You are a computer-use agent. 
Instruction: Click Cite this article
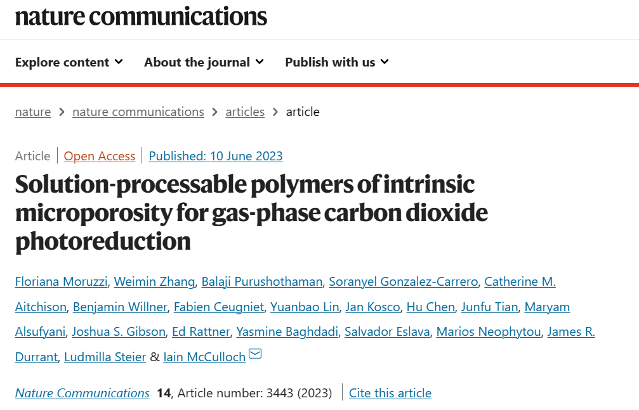pyautogui.click(x=390, y=393)
